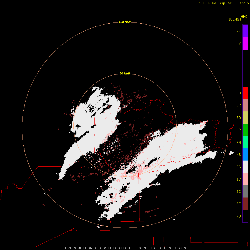Click the IC legend label
This screenshot has width=250, height=250.
(238, 179)
